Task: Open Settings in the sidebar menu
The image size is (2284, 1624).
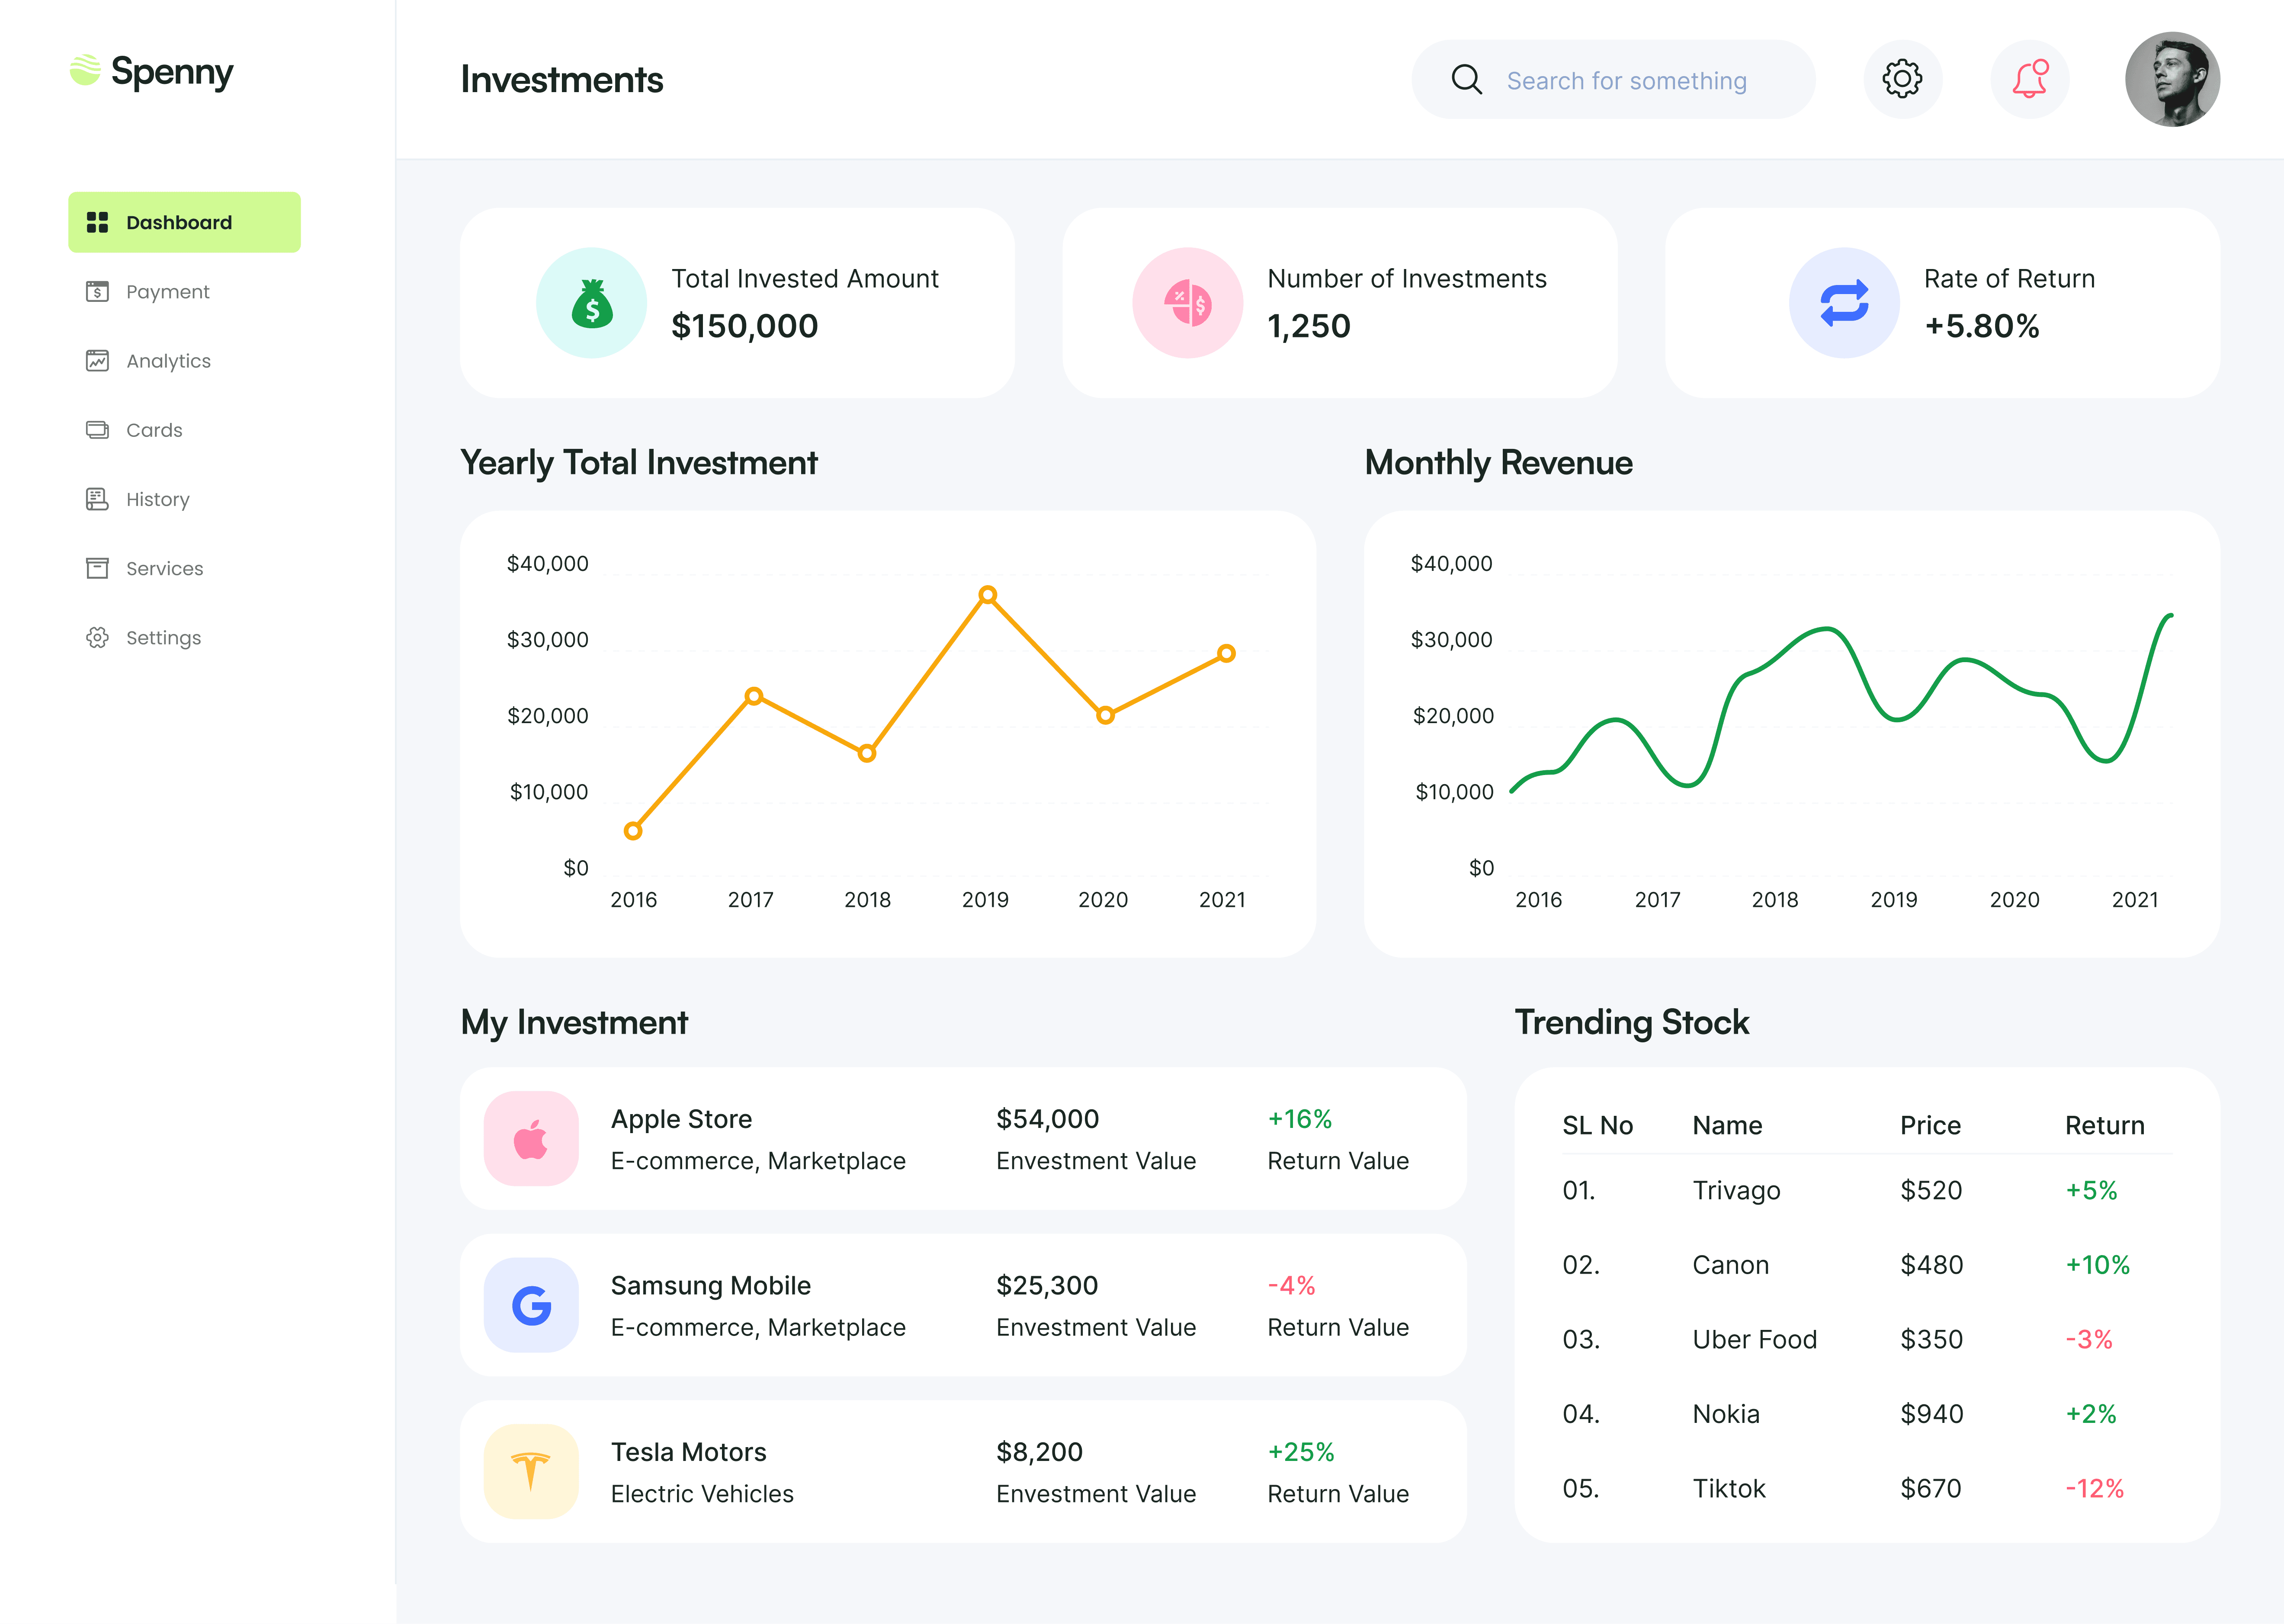Action: [163, 638]
